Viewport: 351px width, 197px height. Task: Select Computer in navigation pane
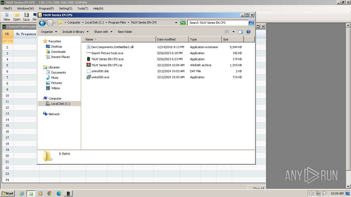coord(55,99)
